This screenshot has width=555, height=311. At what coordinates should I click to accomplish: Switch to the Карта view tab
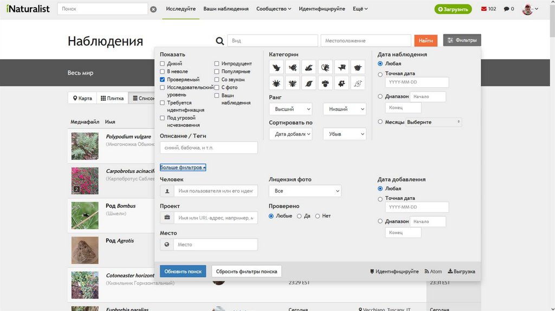(x=82, y=99)
